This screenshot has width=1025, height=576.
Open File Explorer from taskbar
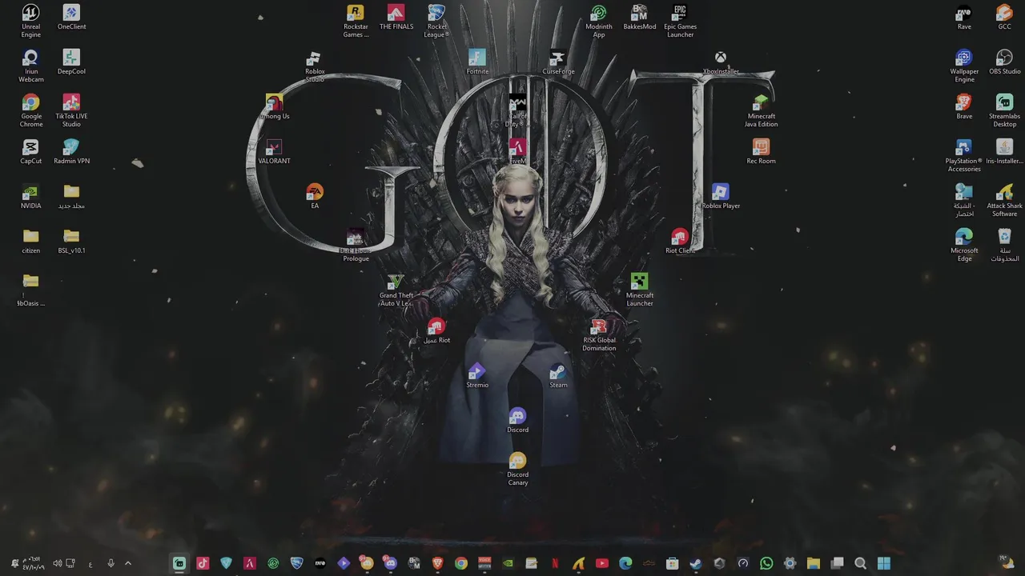[814, 563]
